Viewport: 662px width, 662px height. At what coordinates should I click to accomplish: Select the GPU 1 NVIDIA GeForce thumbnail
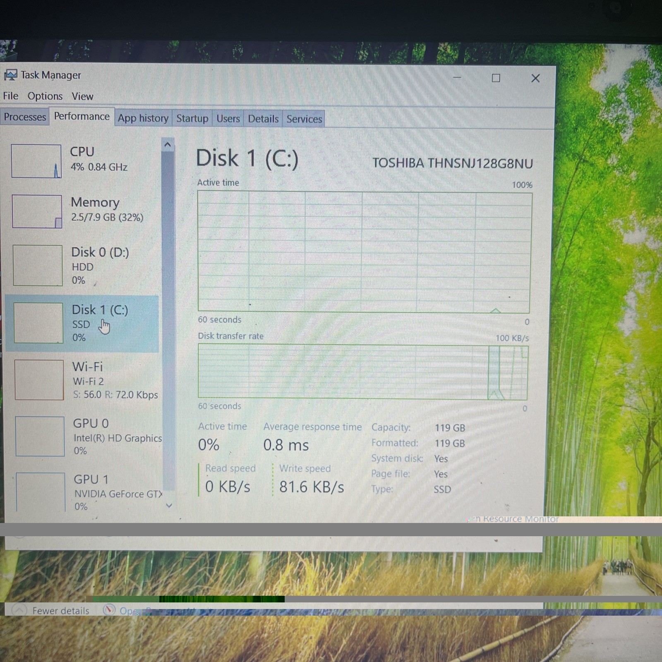pos(41,492)
